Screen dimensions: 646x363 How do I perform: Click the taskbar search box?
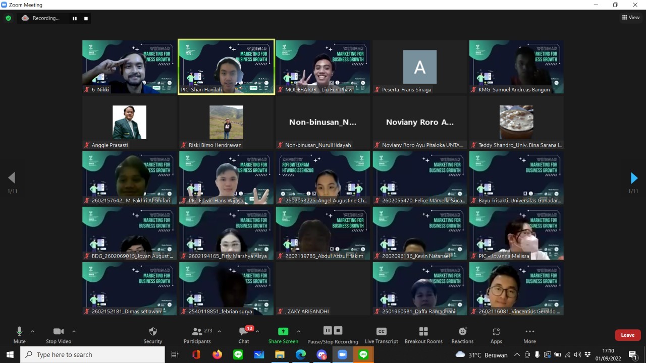pyautogui.click(x=92, y=354)
